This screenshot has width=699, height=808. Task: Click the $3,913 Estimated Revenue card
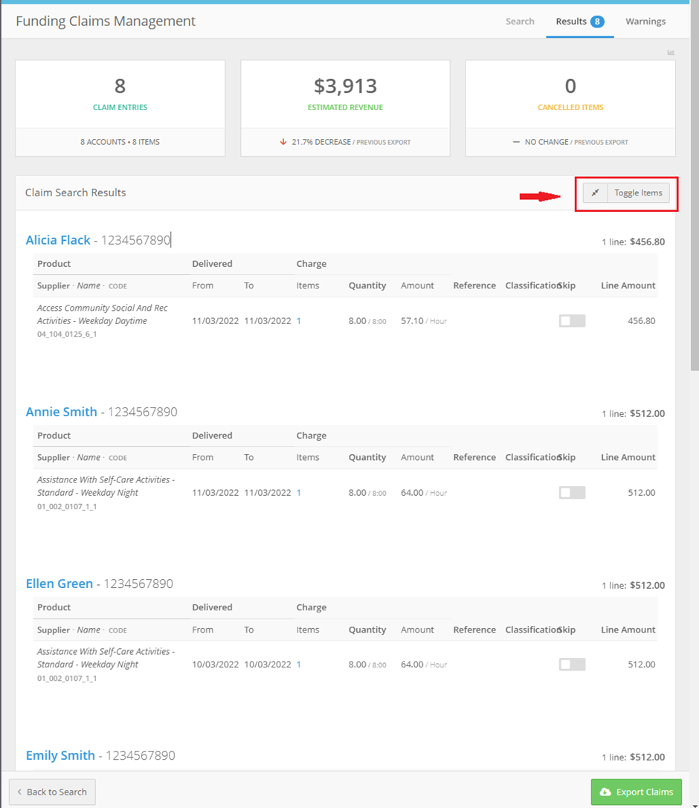345,109
